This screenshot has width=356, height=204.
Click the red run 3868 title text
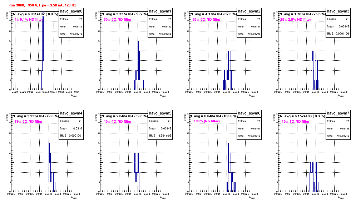pos(43,5)
